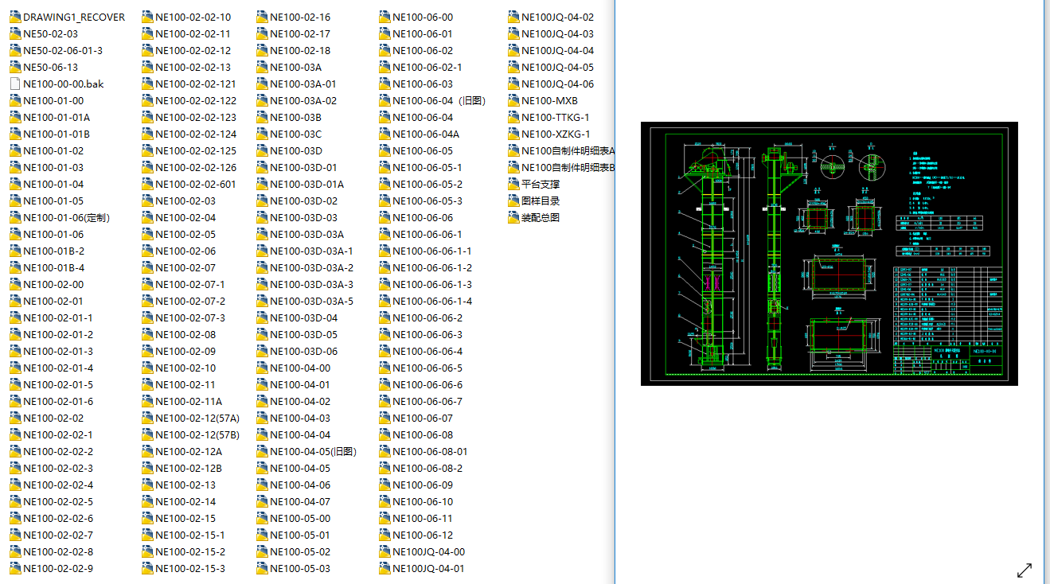
Task: Select the NE100-04-05(旧图) file icon
Action: click(x=262, y=451)
